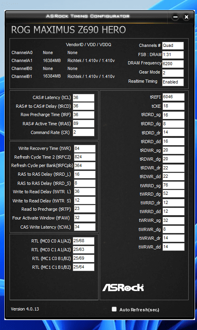Select the Channels # field showing Quad

pyautogui.click(x=173, y=46)
